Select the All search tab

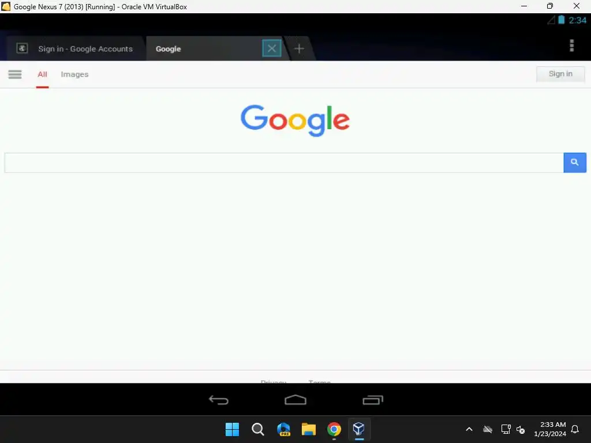[x=42, y=74]
